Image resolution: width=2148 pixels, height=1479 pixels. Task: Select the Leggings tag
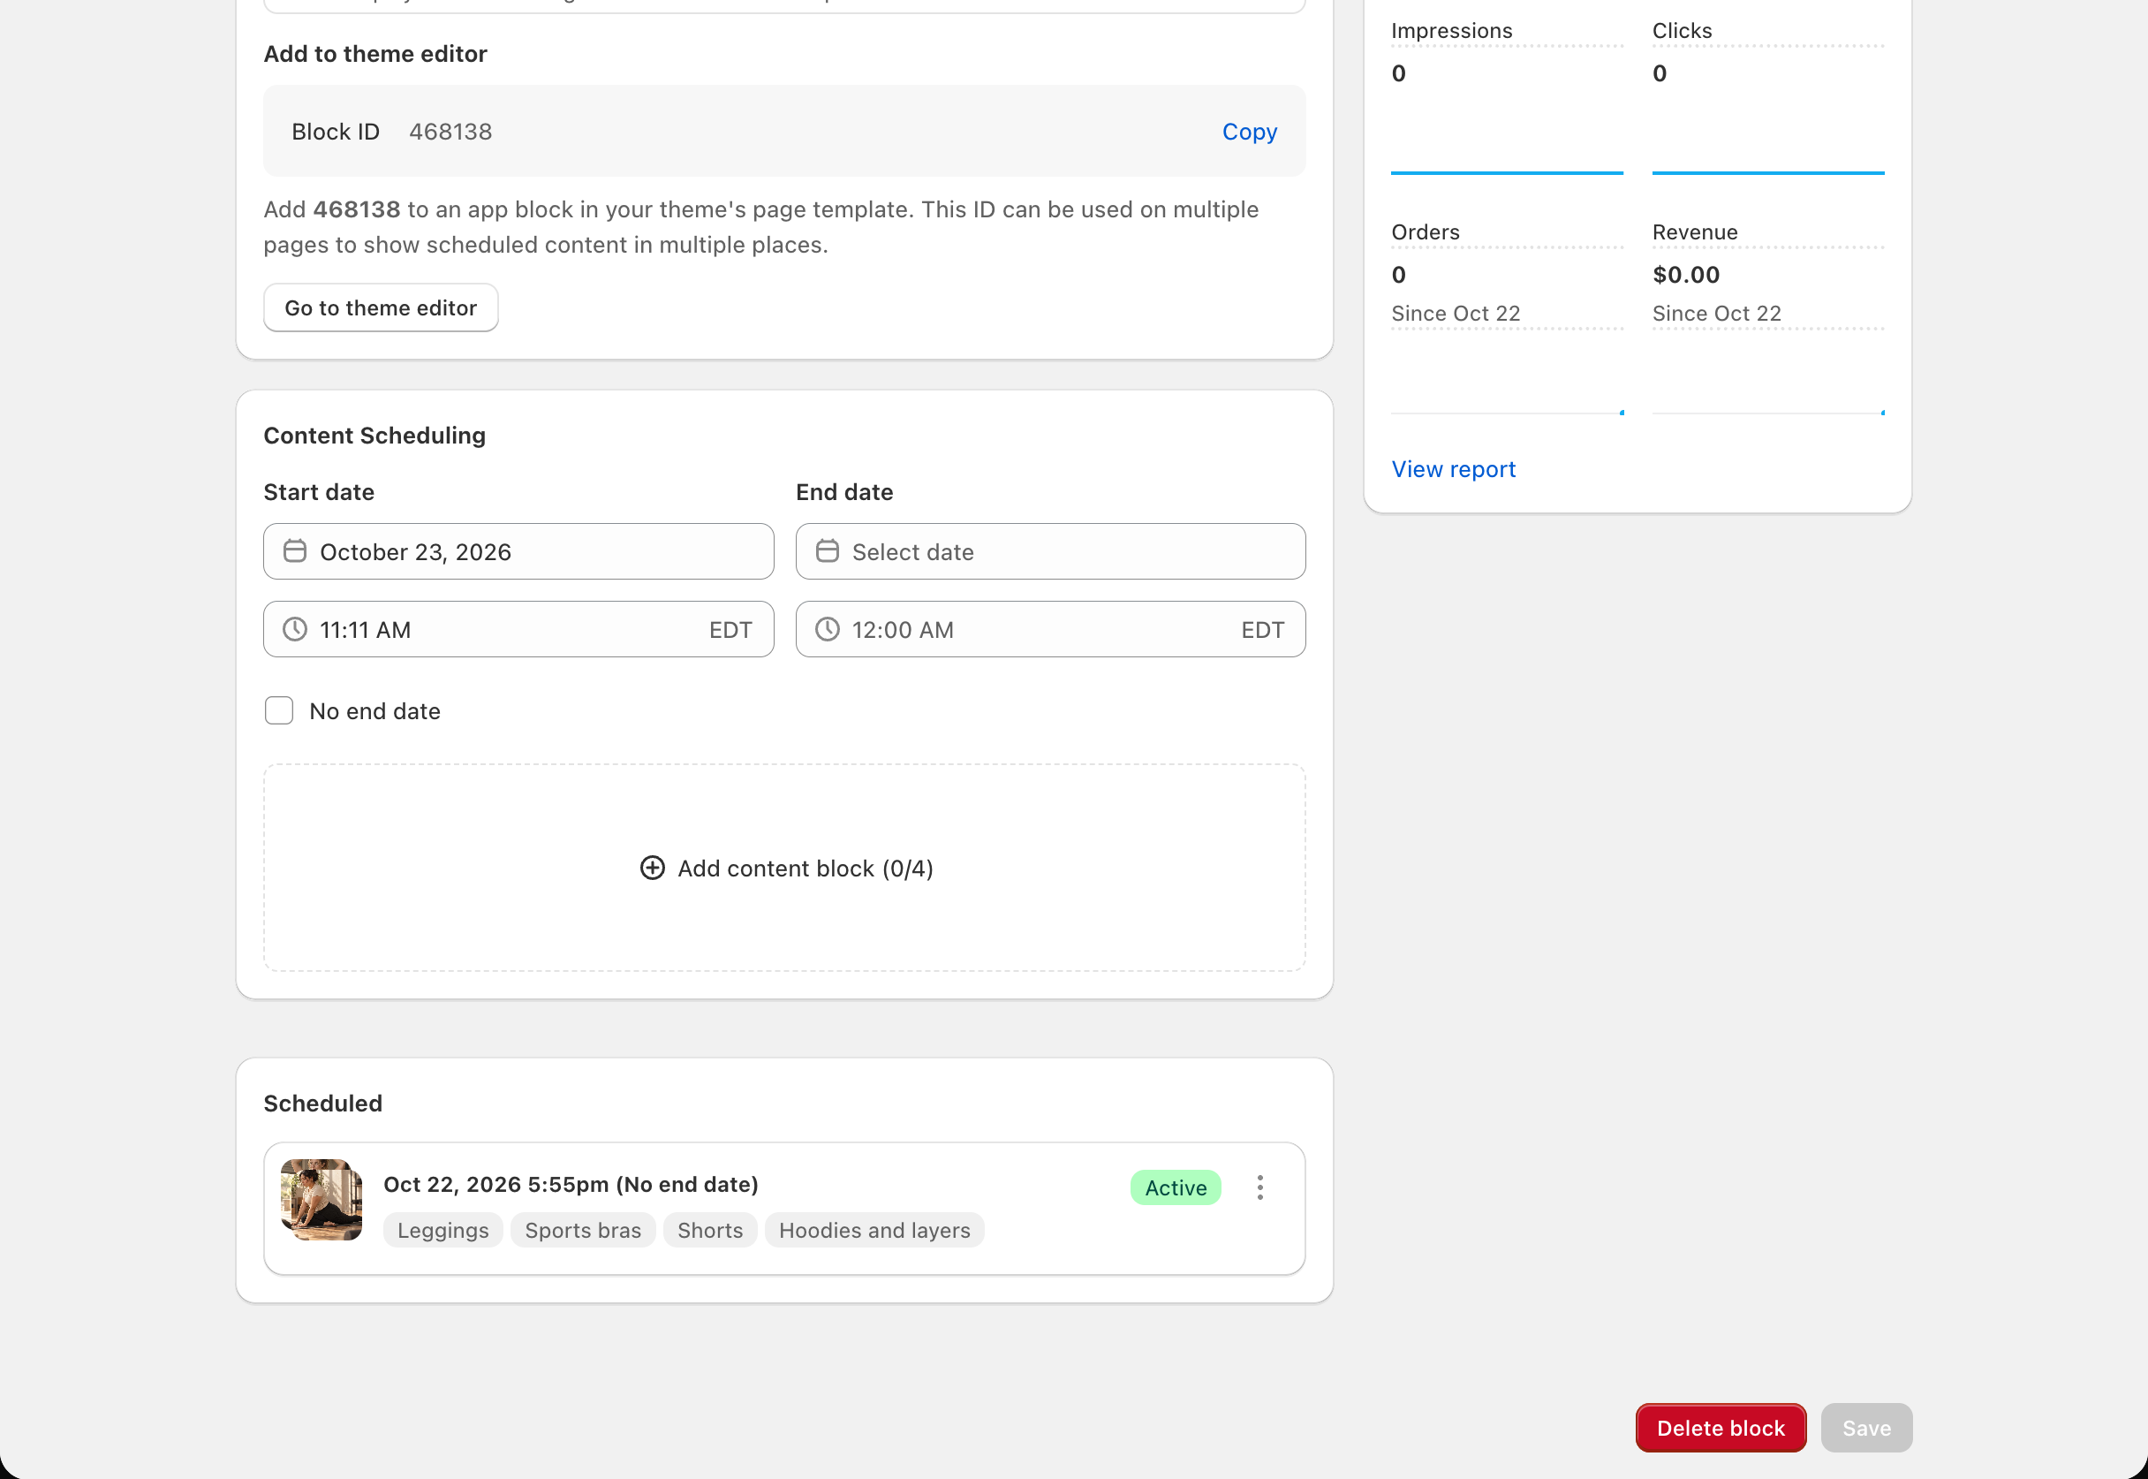[x=442, y=1231]
